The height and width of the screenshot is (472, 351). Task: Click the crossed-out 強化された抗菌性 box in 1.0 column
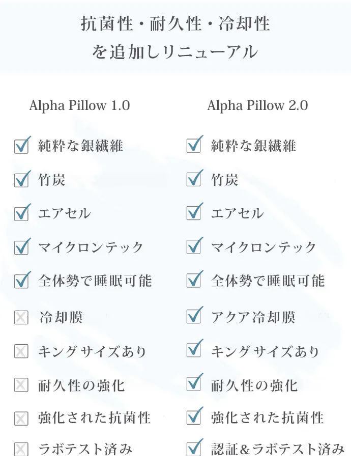click(21, 419)
